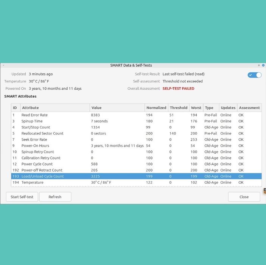Click the worst value 253
This screenshot has width=266, height=265.
[194, 139]
